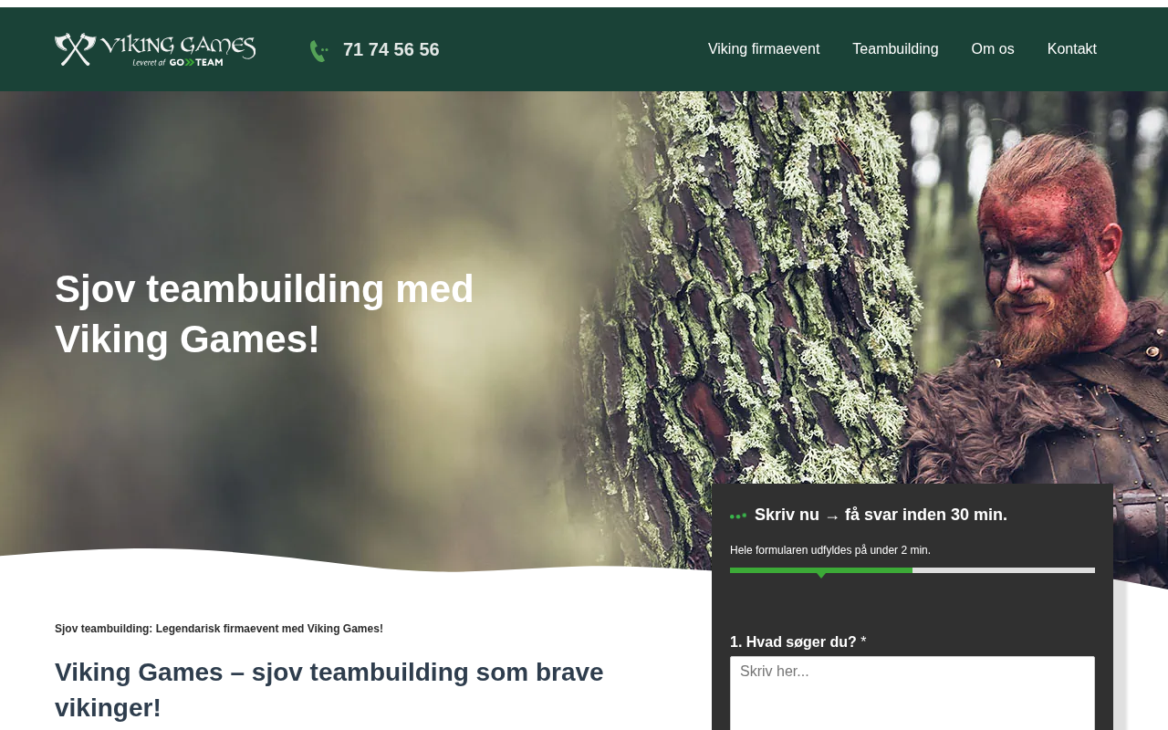Screen dimensions: 1168x730
Task: Call phone number 71 74 56 56
Action: click(391, 49)
